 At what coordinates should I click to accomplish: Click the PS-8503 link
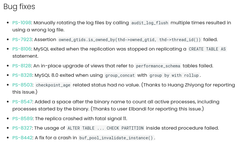(x=22, y=85)
